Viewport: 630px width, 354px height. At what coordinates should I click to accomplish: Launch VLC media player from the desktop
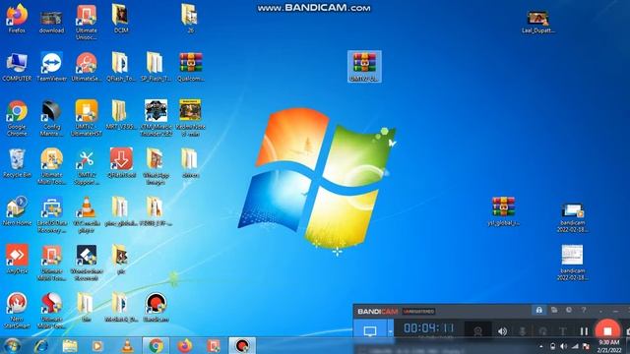click(x=87, y=214)
